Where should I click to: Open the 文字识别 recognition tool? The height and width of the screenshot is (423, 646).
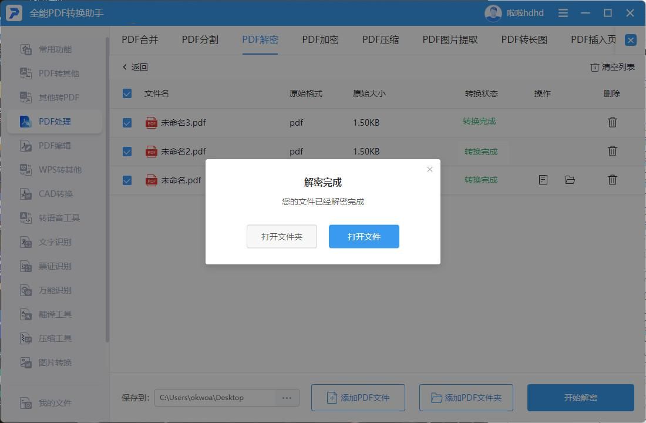55,241
